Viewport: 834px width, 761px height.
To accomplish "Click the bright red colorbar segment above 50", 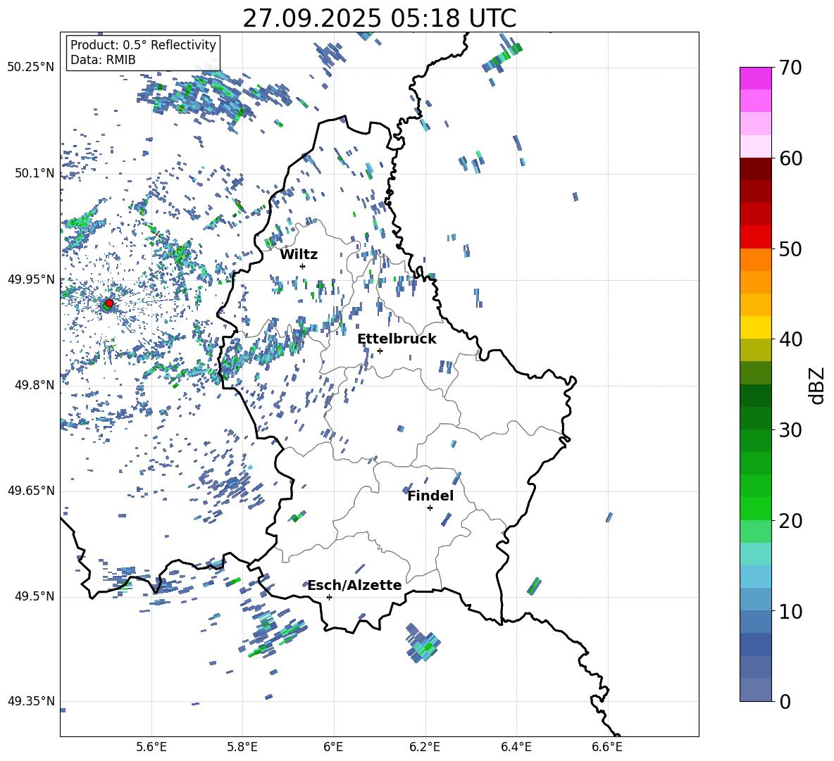I will point(756,237).
